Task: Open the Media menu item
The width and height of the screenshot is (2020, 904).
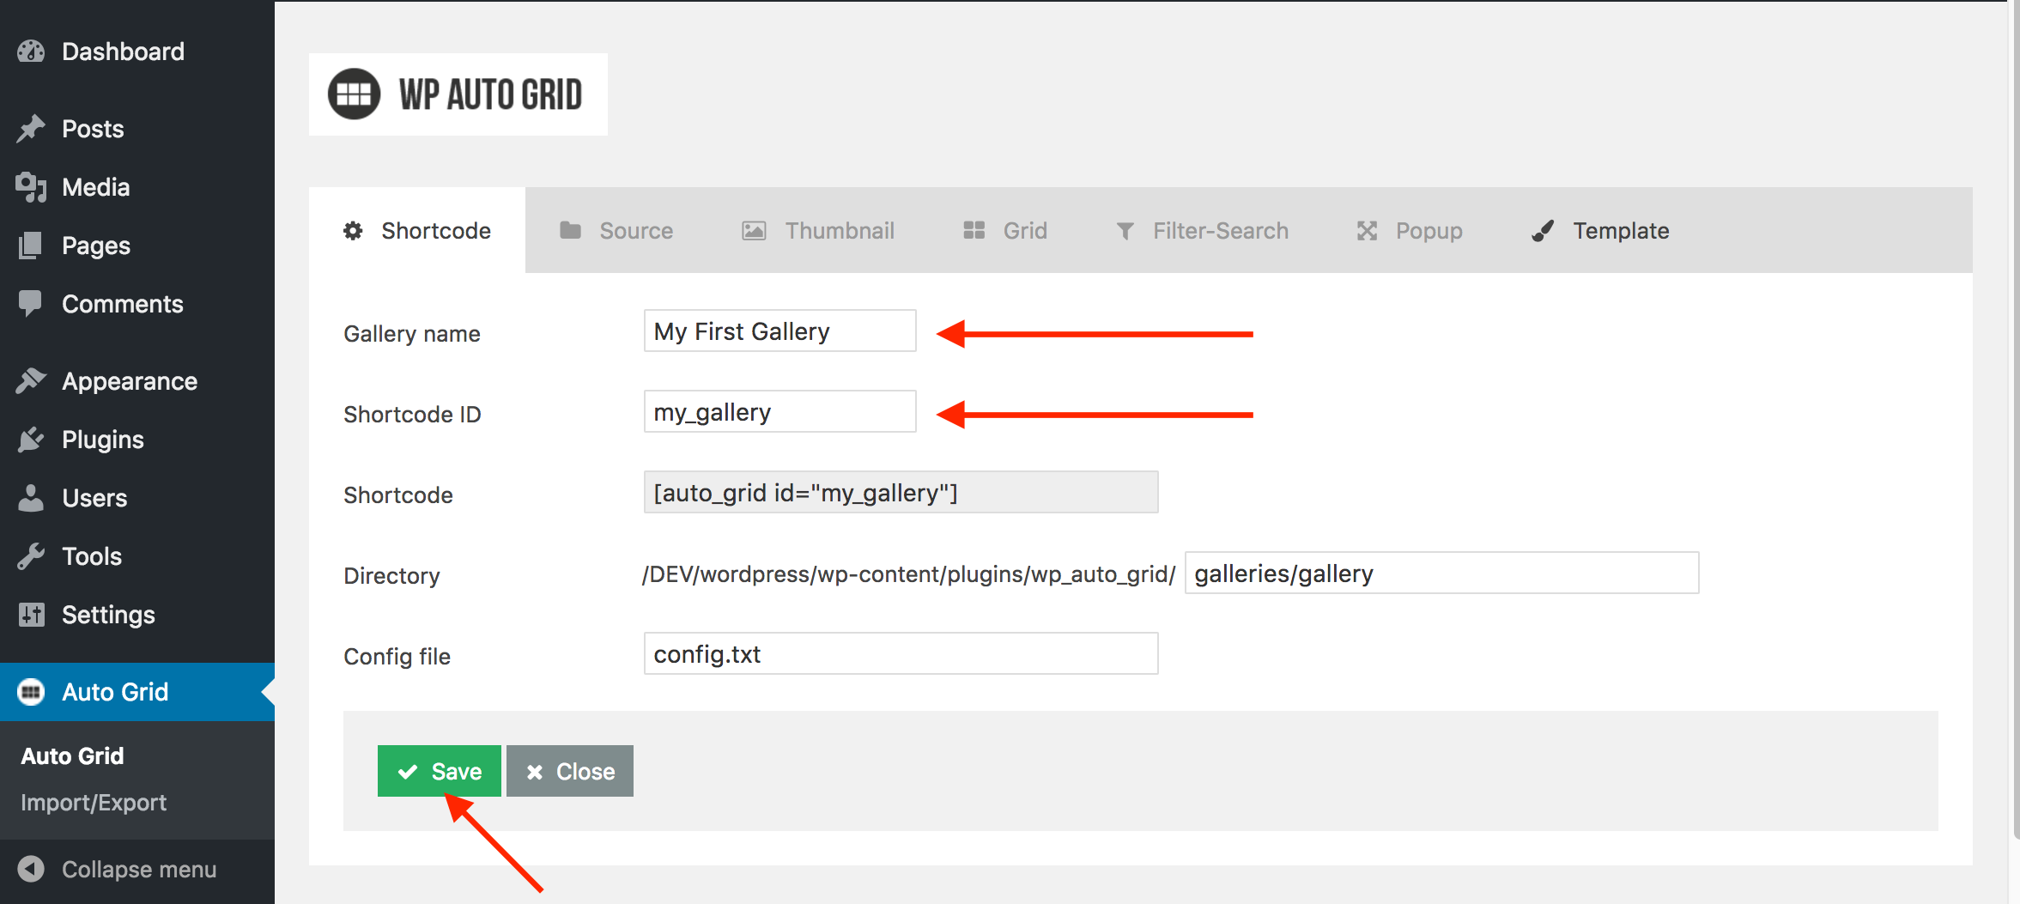Action: pos(137,187)
